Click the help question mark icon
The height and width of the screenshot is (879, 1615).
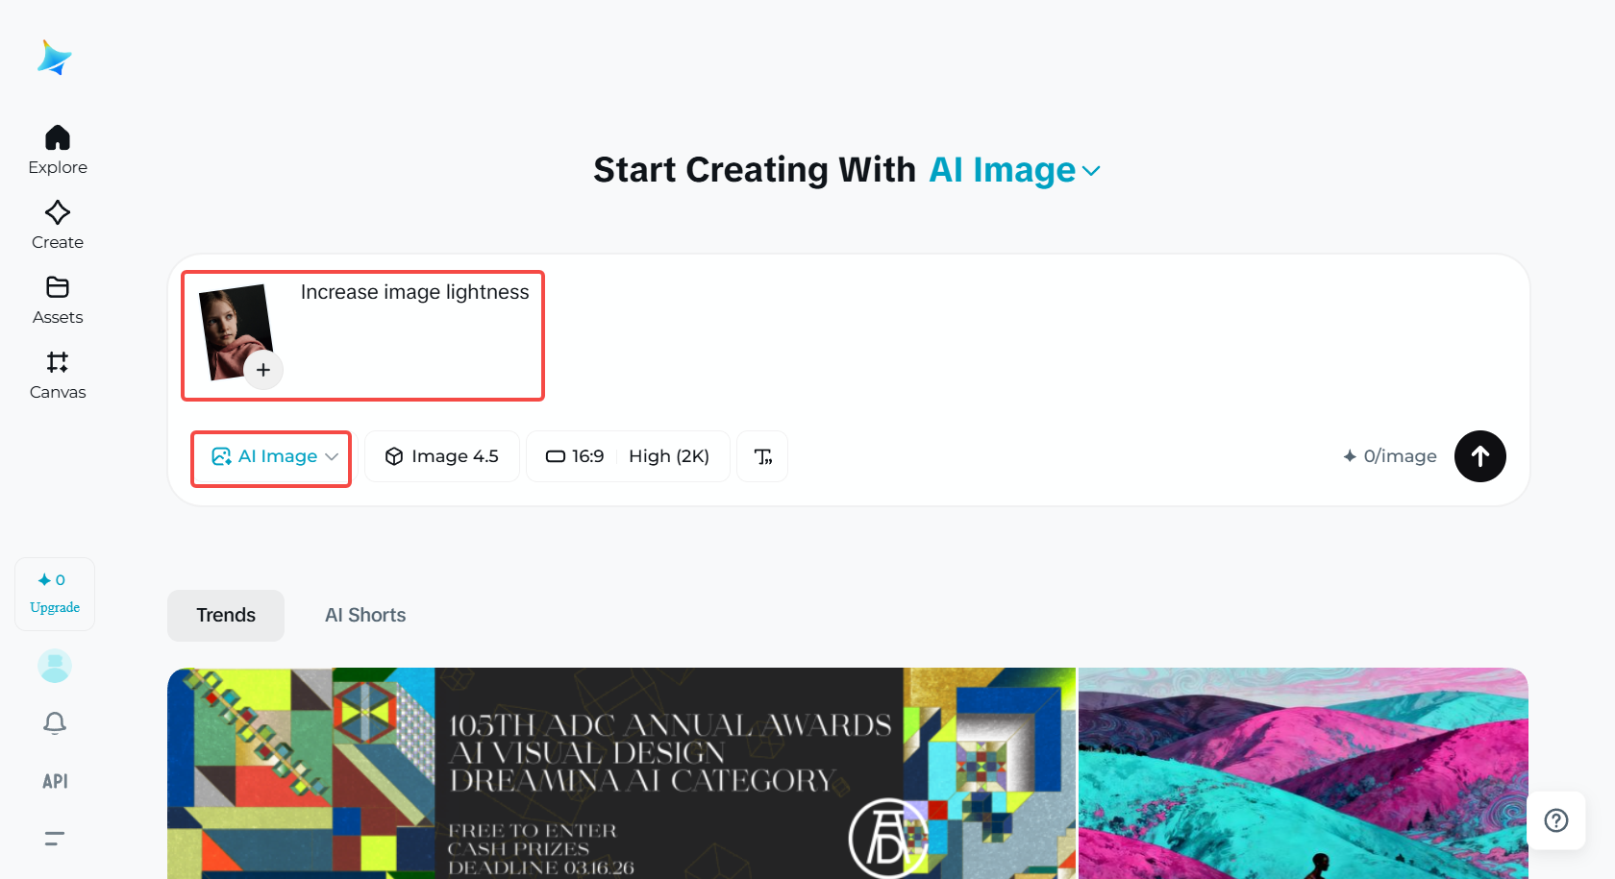pos(1555,820)
